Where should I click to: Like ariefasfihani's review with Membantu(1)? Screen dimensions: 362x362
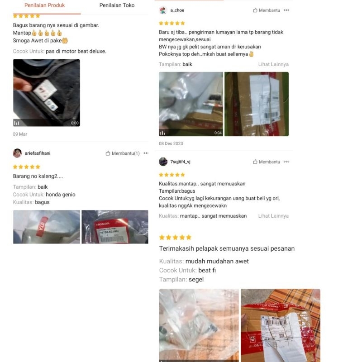(123, 153)
